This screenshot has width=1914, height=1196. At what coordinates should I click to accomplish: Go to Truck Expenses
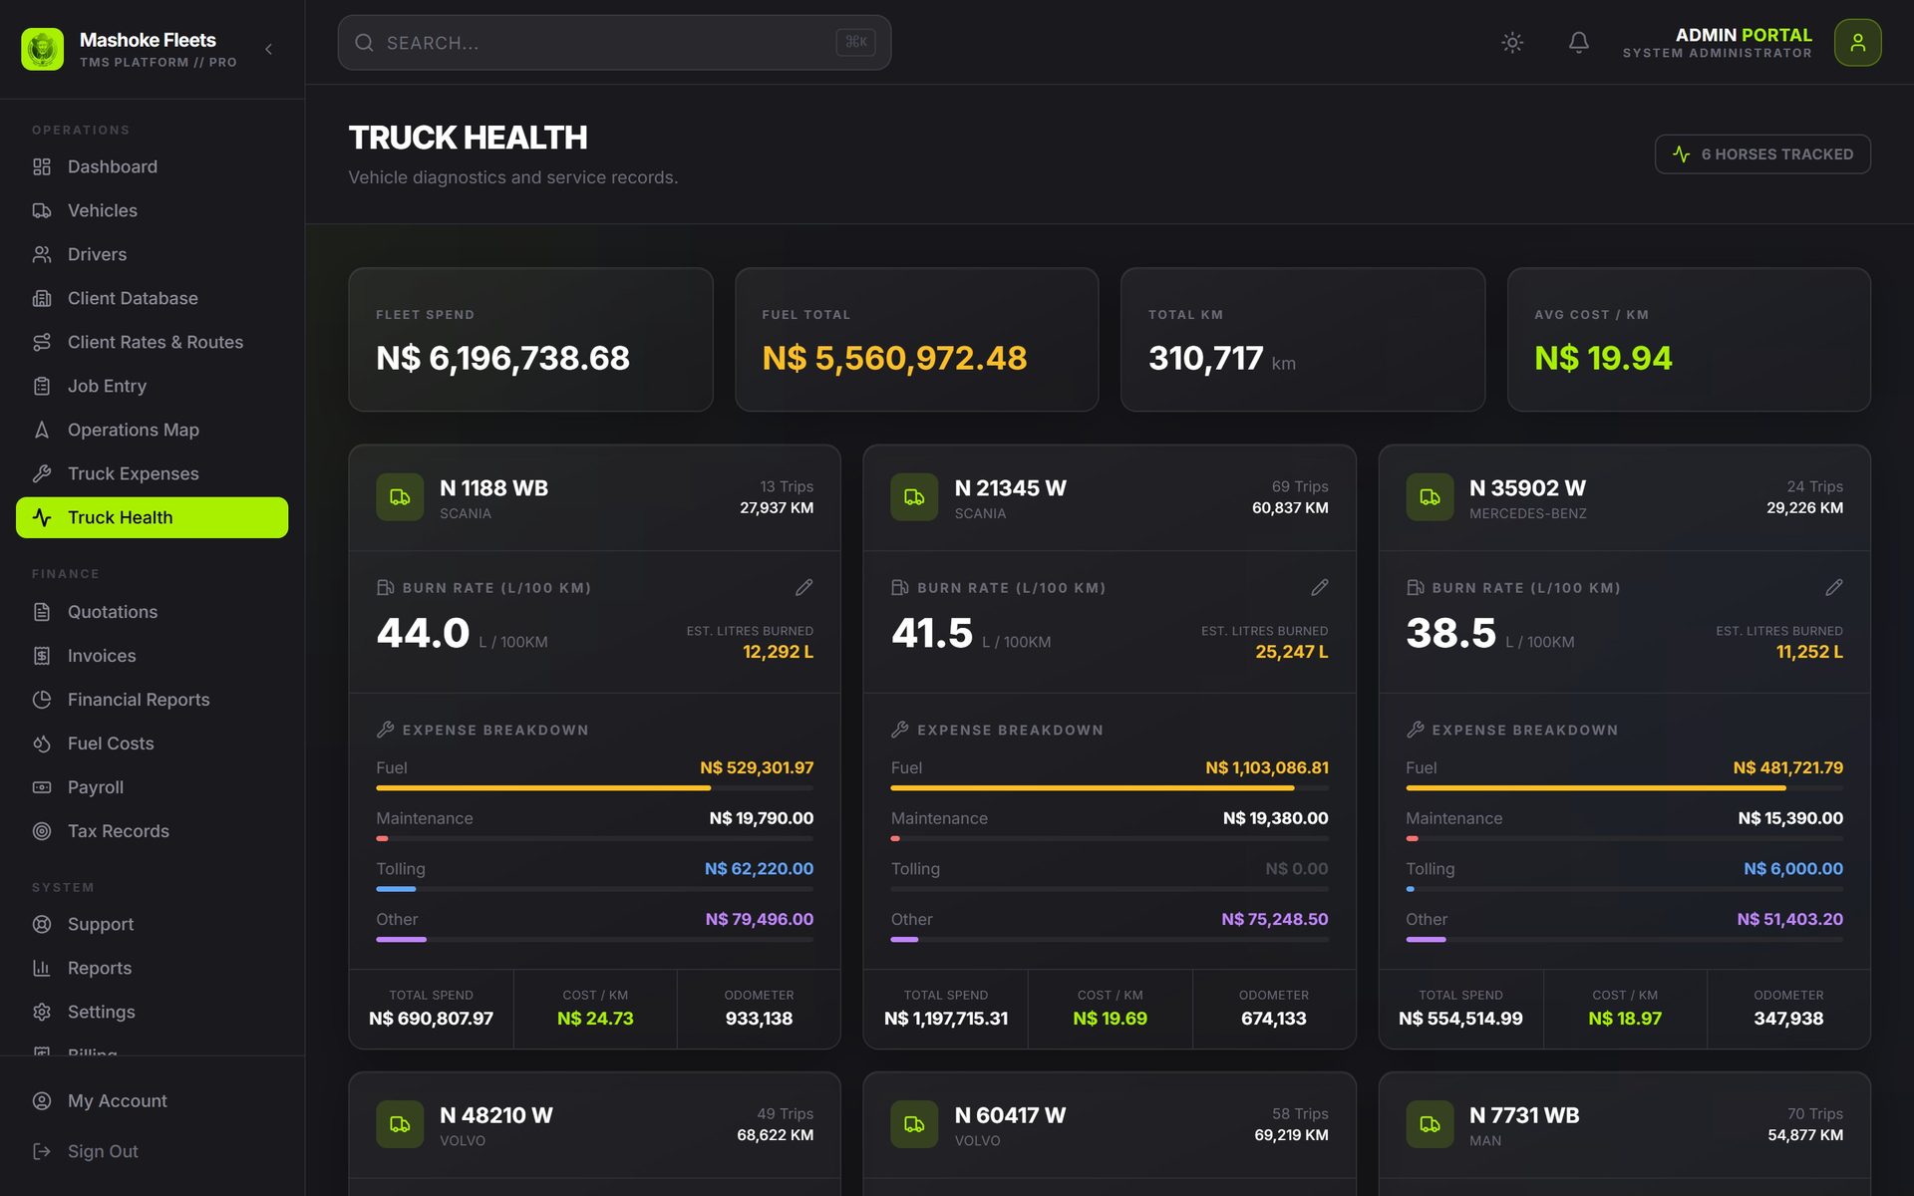153,473
